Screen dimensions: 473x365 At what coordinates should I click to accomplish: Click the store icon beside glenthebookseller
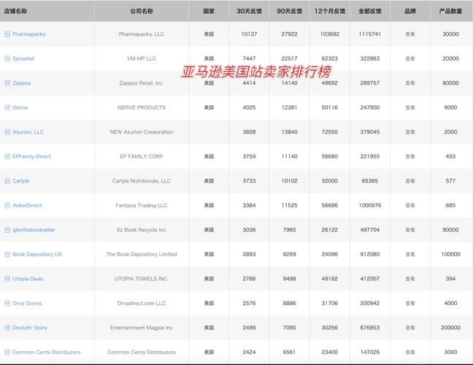click(7, 230)
